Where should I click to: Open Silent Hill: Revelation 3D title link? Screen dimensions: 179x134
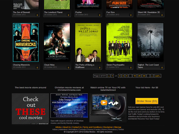(x=149, y=12)
